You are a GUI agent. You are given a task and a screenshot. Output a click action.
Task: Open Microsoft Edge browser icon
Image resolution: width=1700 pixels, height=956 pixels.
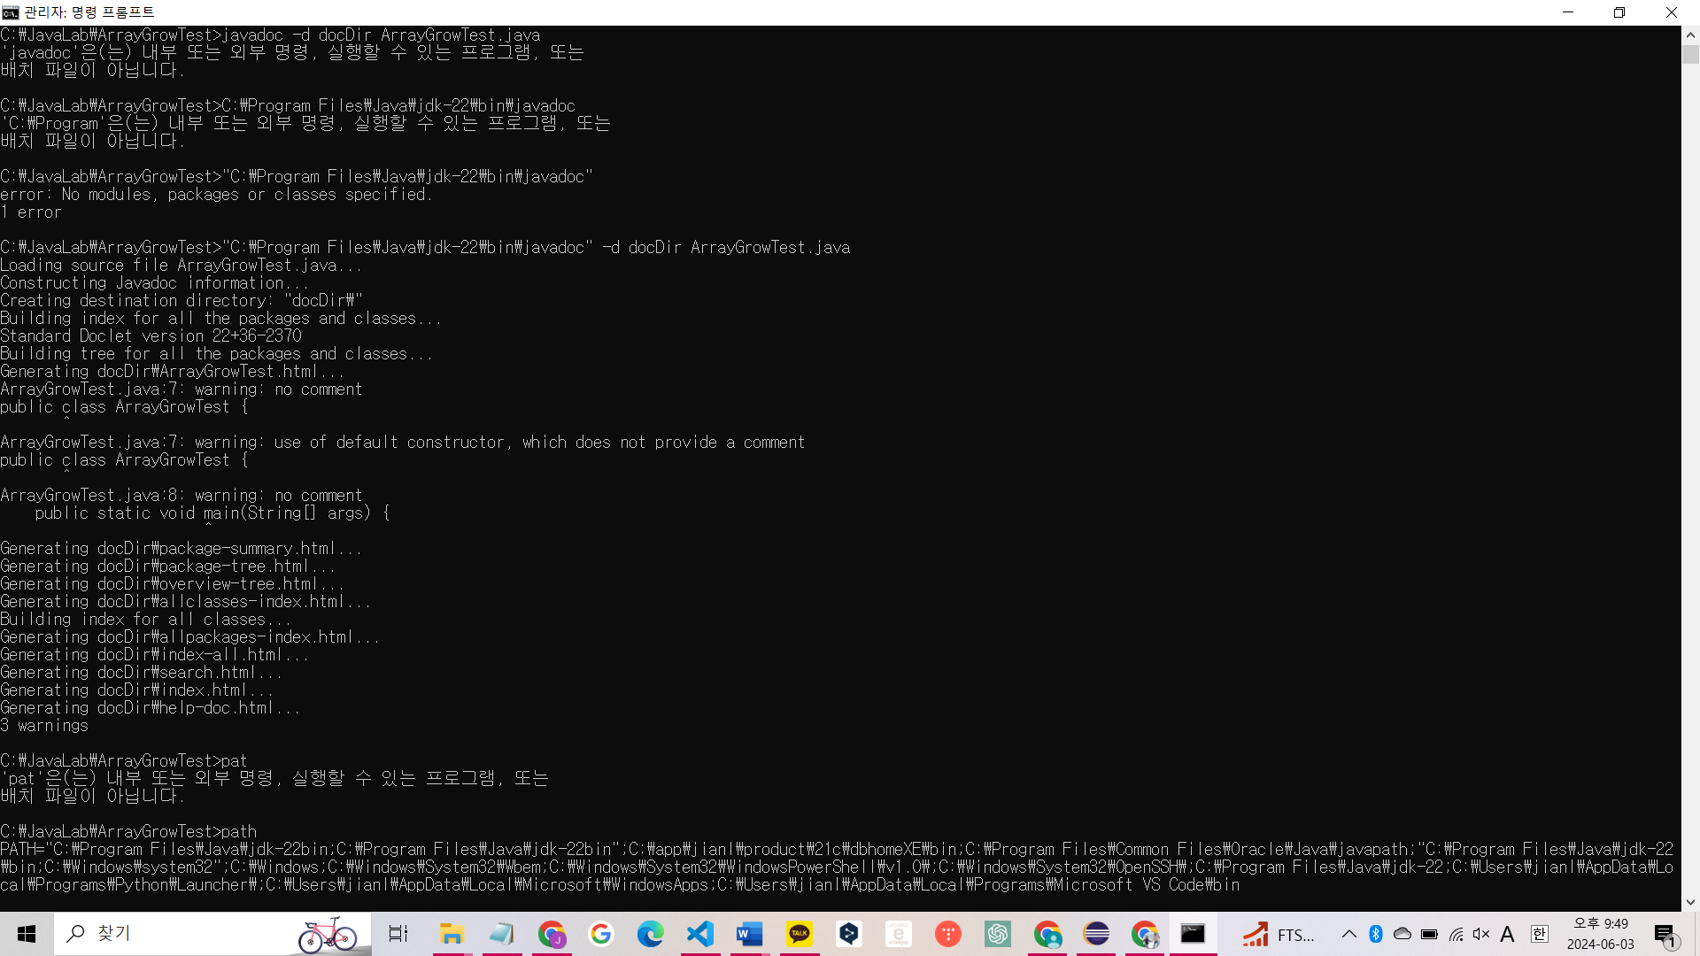pyautogui.click(x=651, y=934)
